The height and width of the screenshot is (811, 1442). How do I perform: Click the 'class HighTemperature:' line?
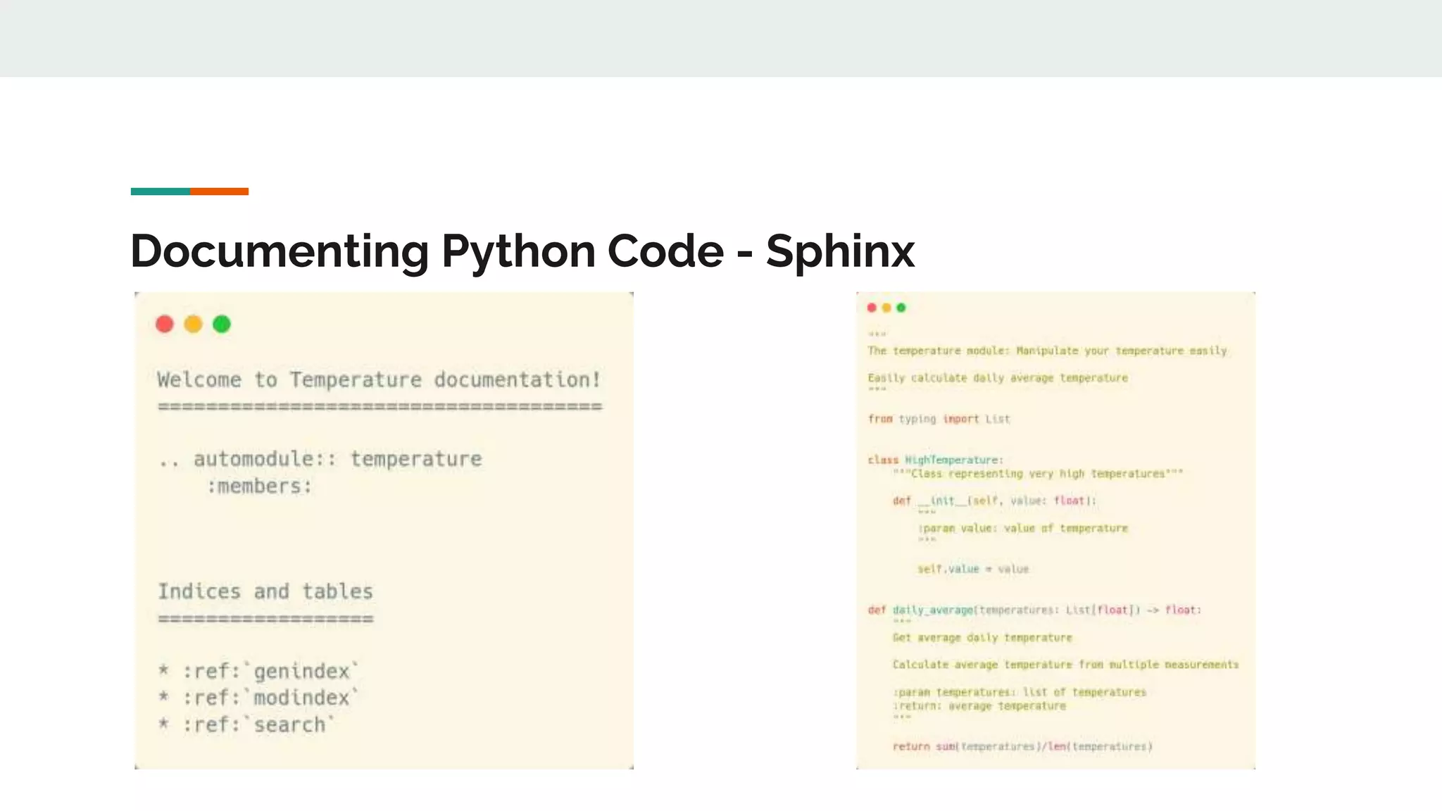click(935, 460)
